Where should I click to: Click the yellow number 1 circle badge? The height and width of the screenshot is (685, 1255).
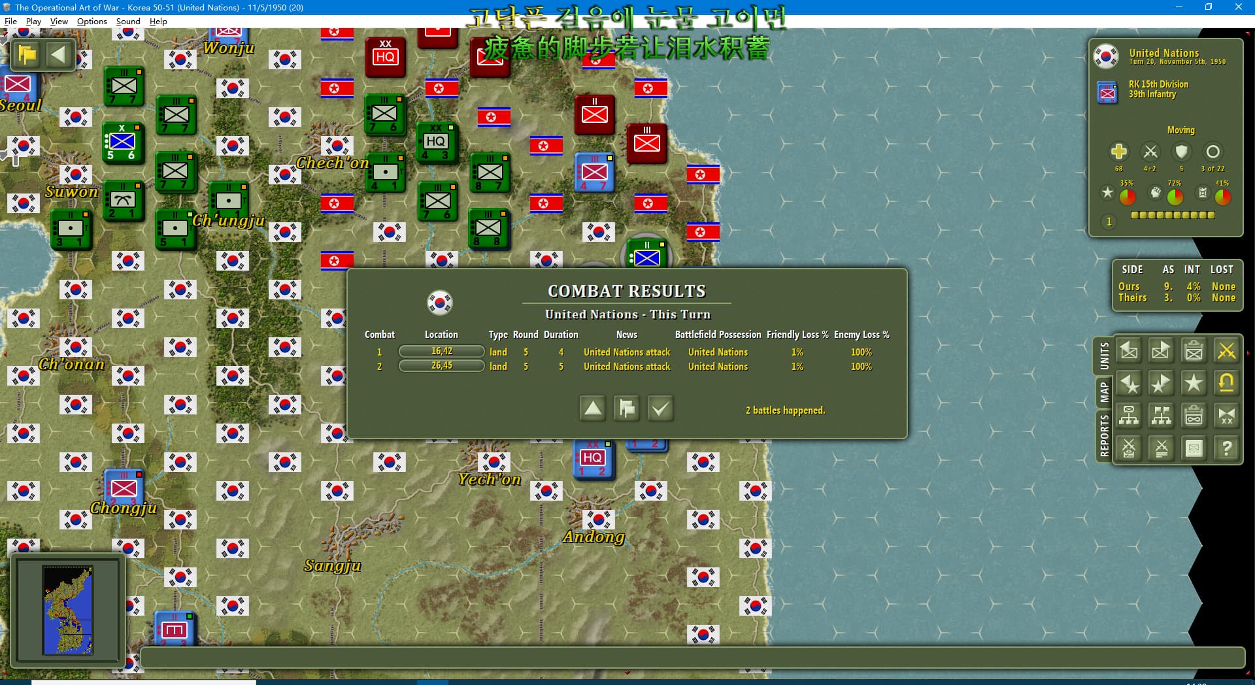[1109, 222]
